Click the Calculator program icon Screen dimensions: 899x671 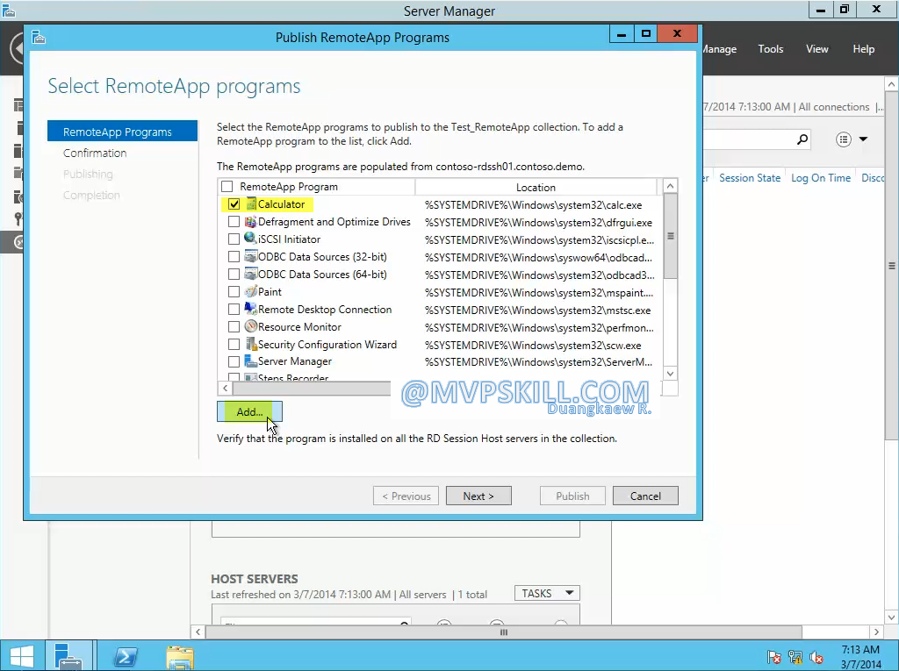(x=250, y=204)
